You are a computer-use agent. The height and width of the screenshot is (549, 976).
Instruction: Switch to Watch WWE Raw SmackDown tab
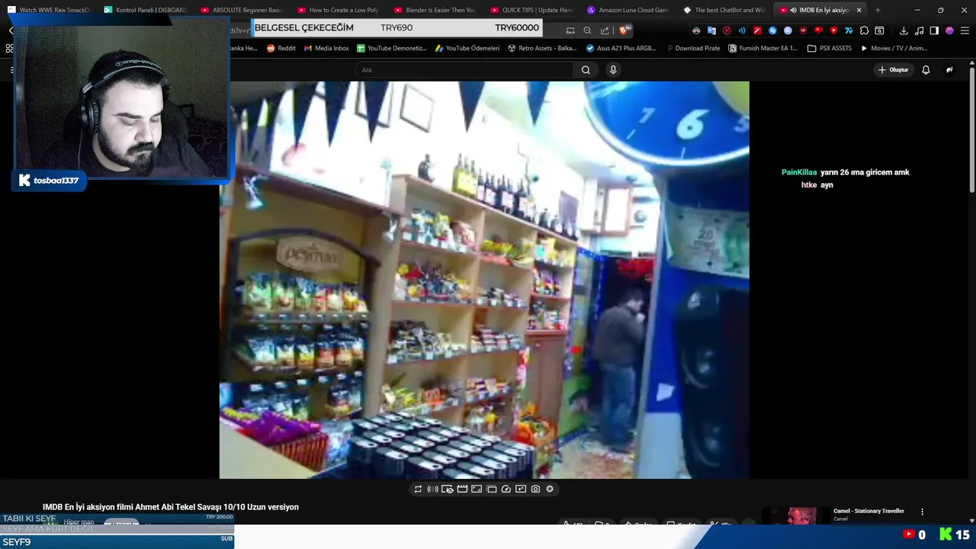point(49,10)
